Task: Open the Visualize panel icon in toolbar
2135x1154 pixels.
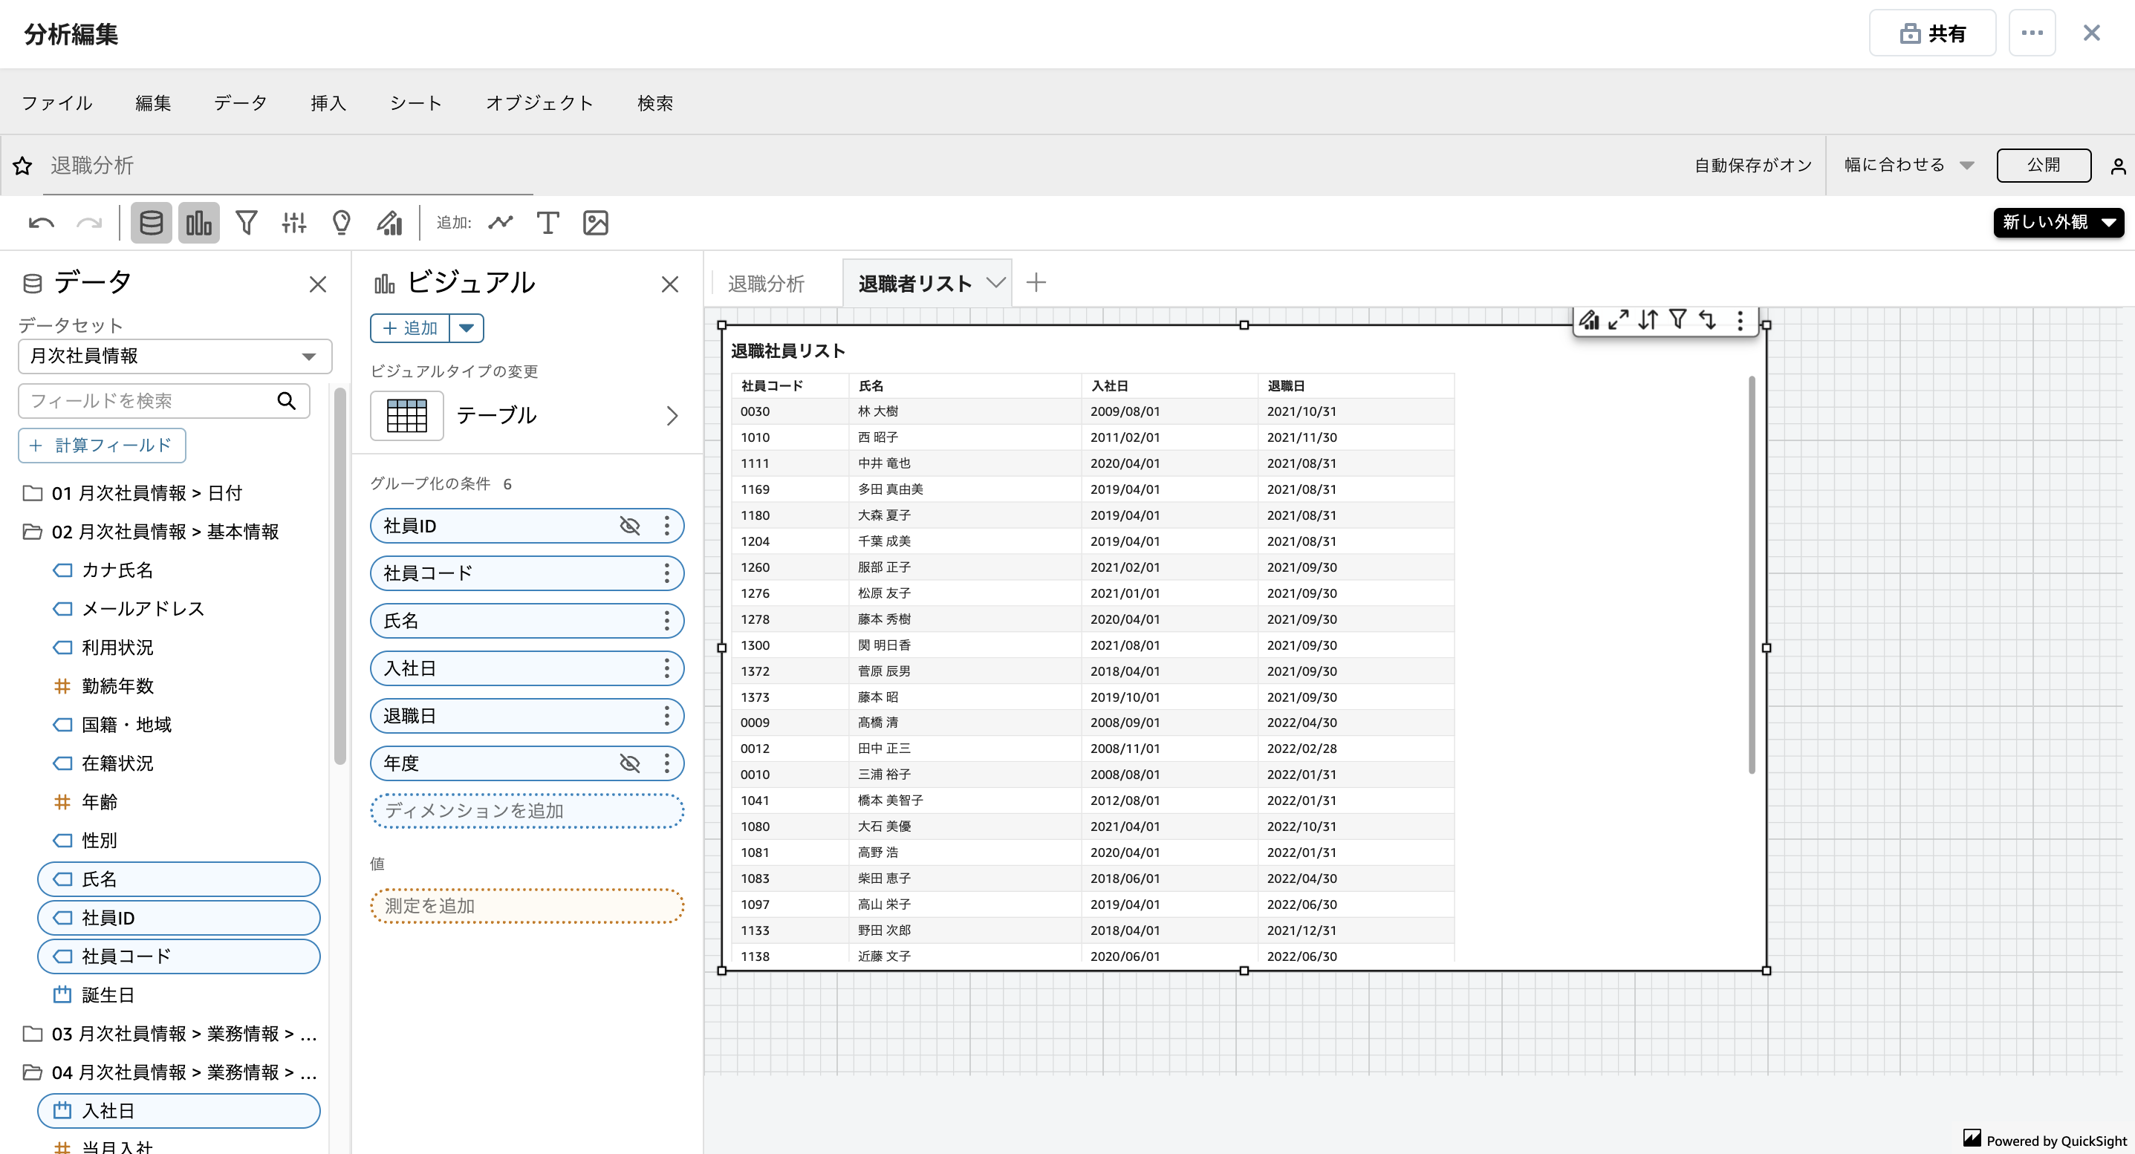Action: pos(198,222)
